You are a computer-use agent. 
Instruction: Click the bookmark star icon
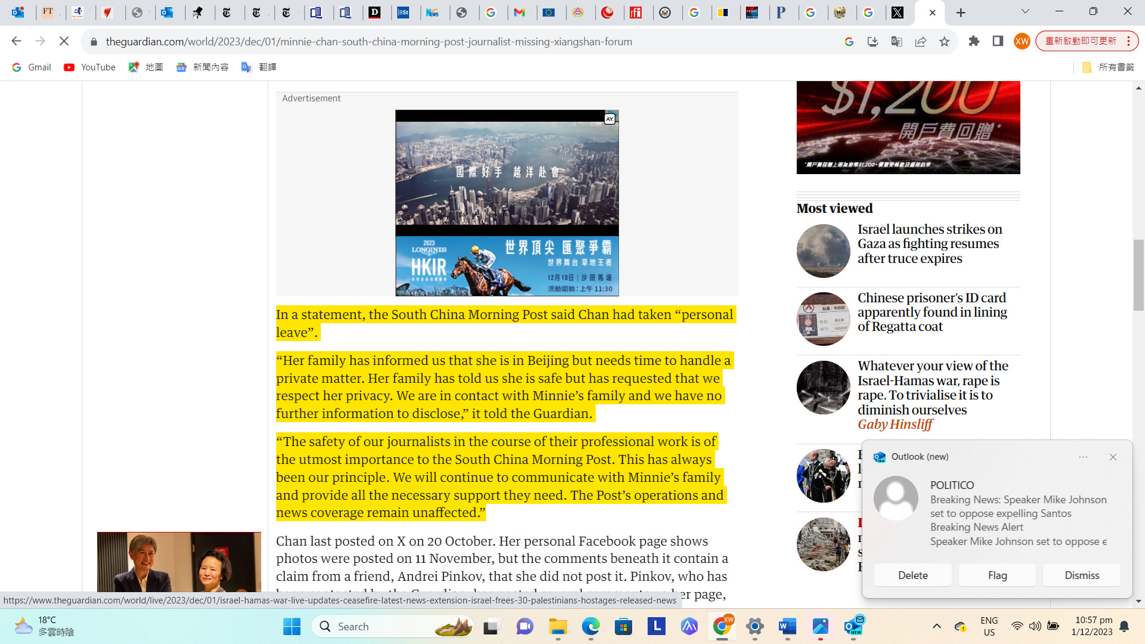[x=944, y=42]
